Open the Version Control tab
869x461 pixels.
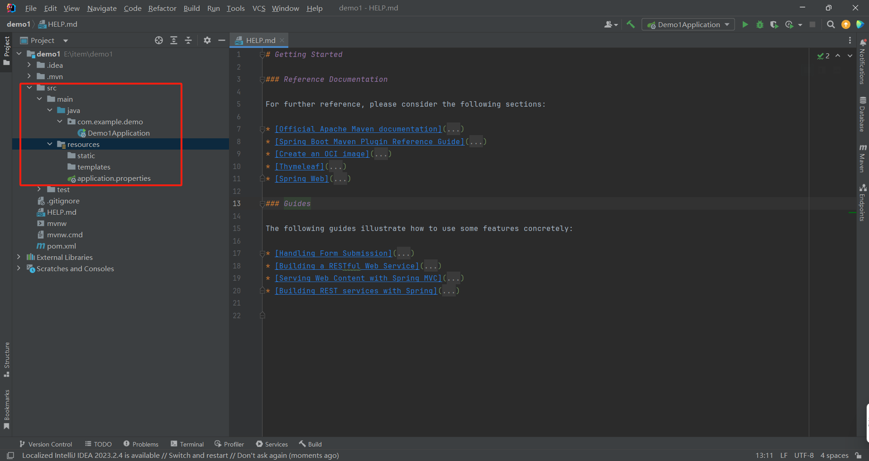46,444
